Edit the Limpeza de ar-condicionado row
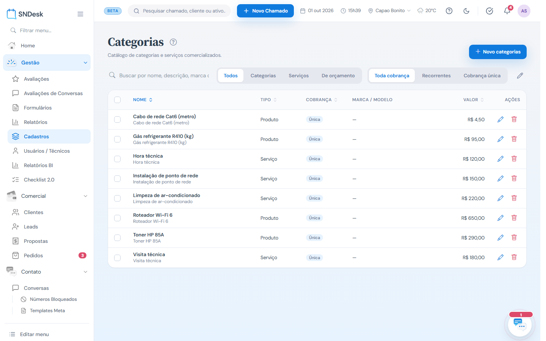The width and height of the screenshot is (546, 341). (x=500, y=198)
